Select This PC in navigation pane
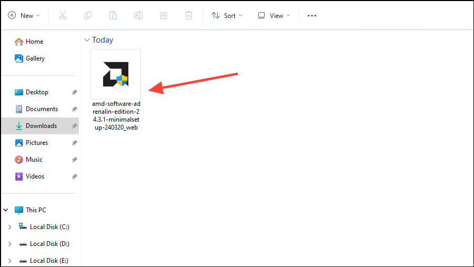 30,210
